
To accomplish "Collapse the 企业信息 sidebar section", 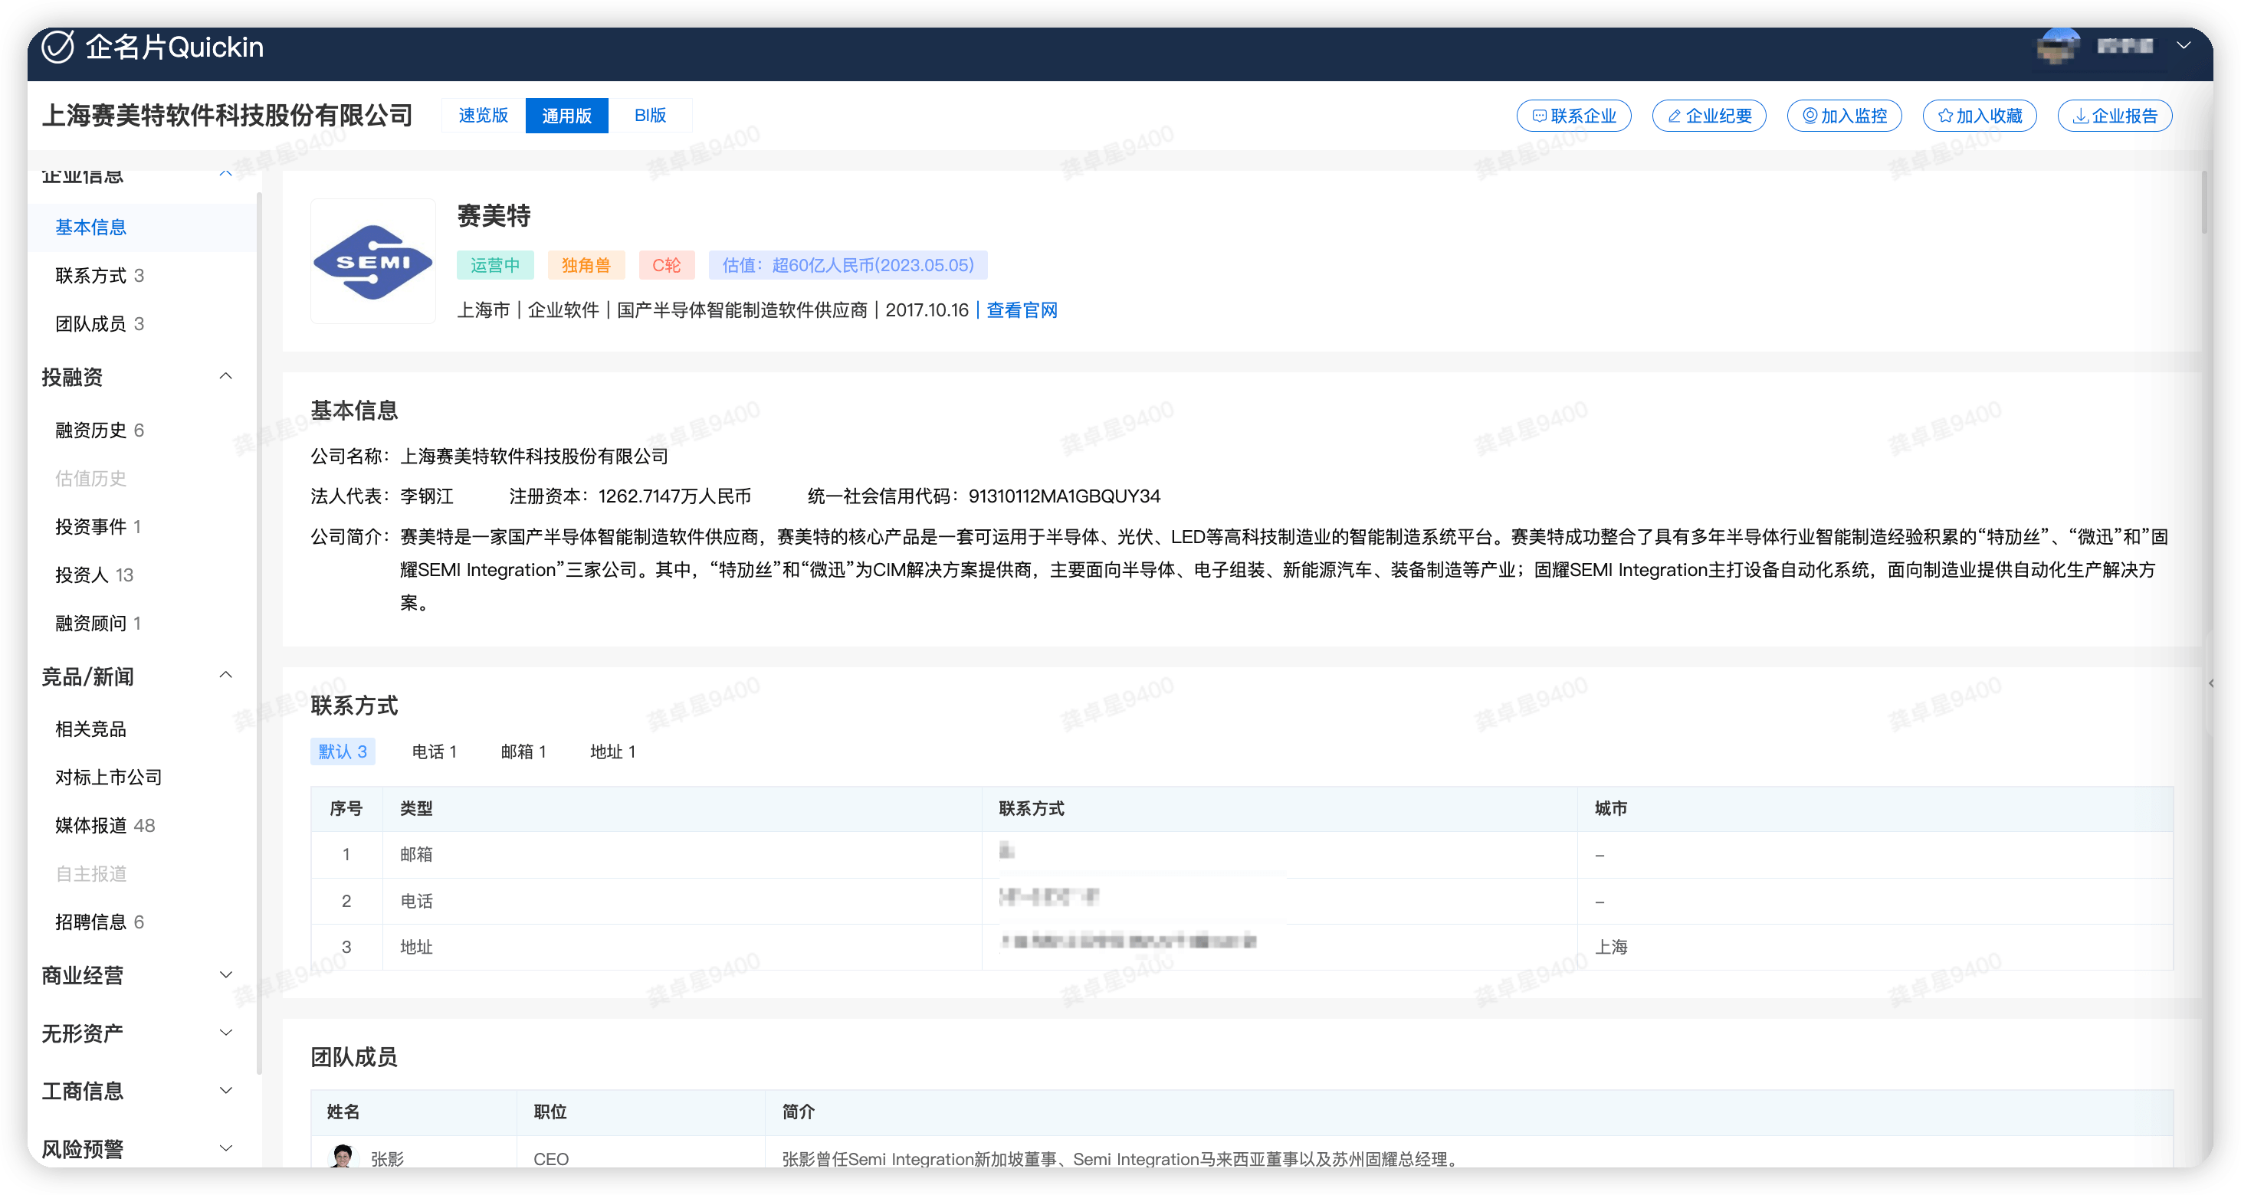I will click(225, 174).
